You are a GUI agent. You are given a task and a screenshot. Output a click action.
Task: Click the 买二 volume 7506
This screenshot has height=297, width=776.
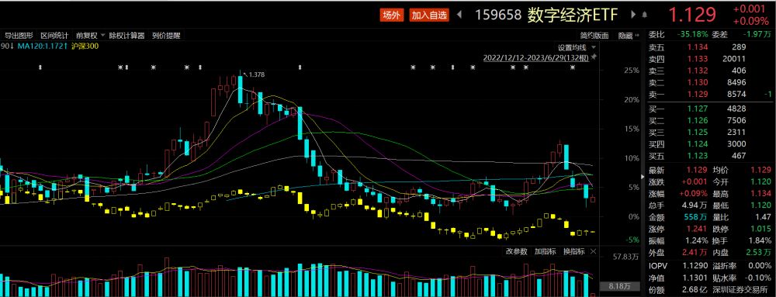[x=736, y=120]
